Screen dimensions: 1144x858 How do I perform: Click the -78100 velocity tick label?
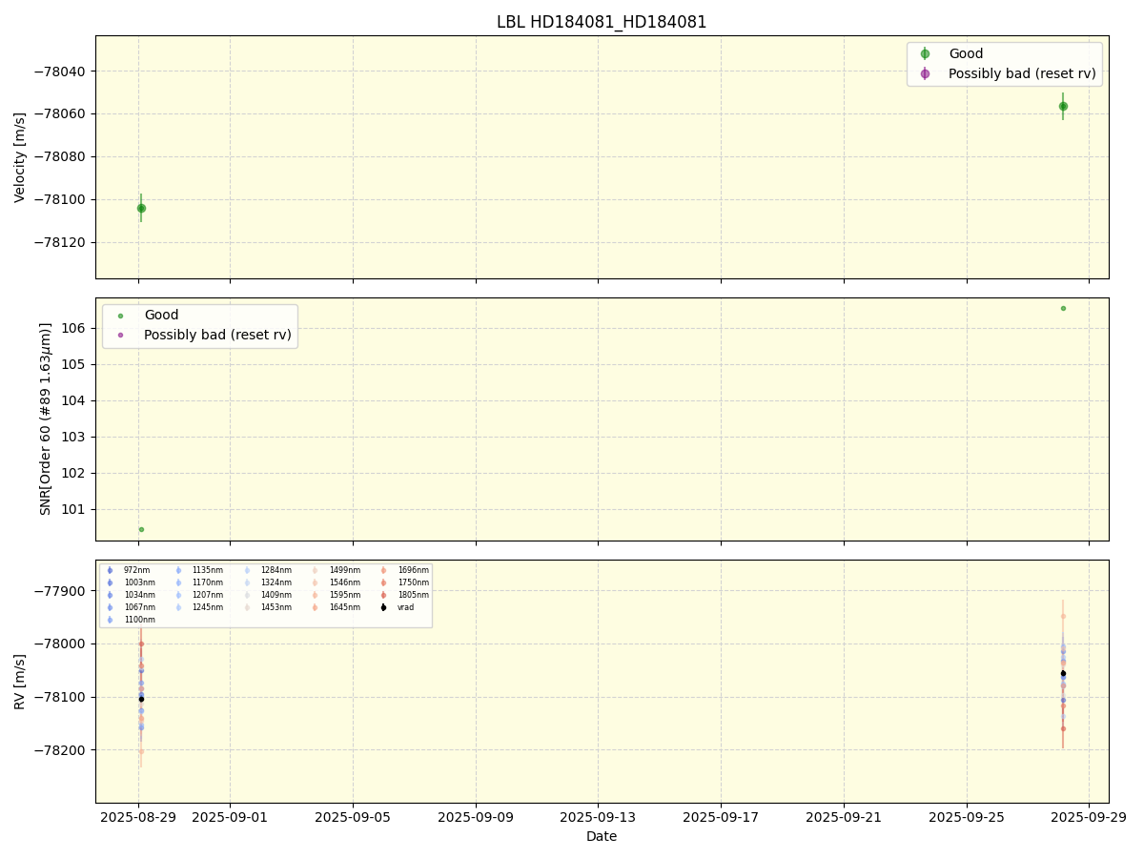tap(62, 200)
